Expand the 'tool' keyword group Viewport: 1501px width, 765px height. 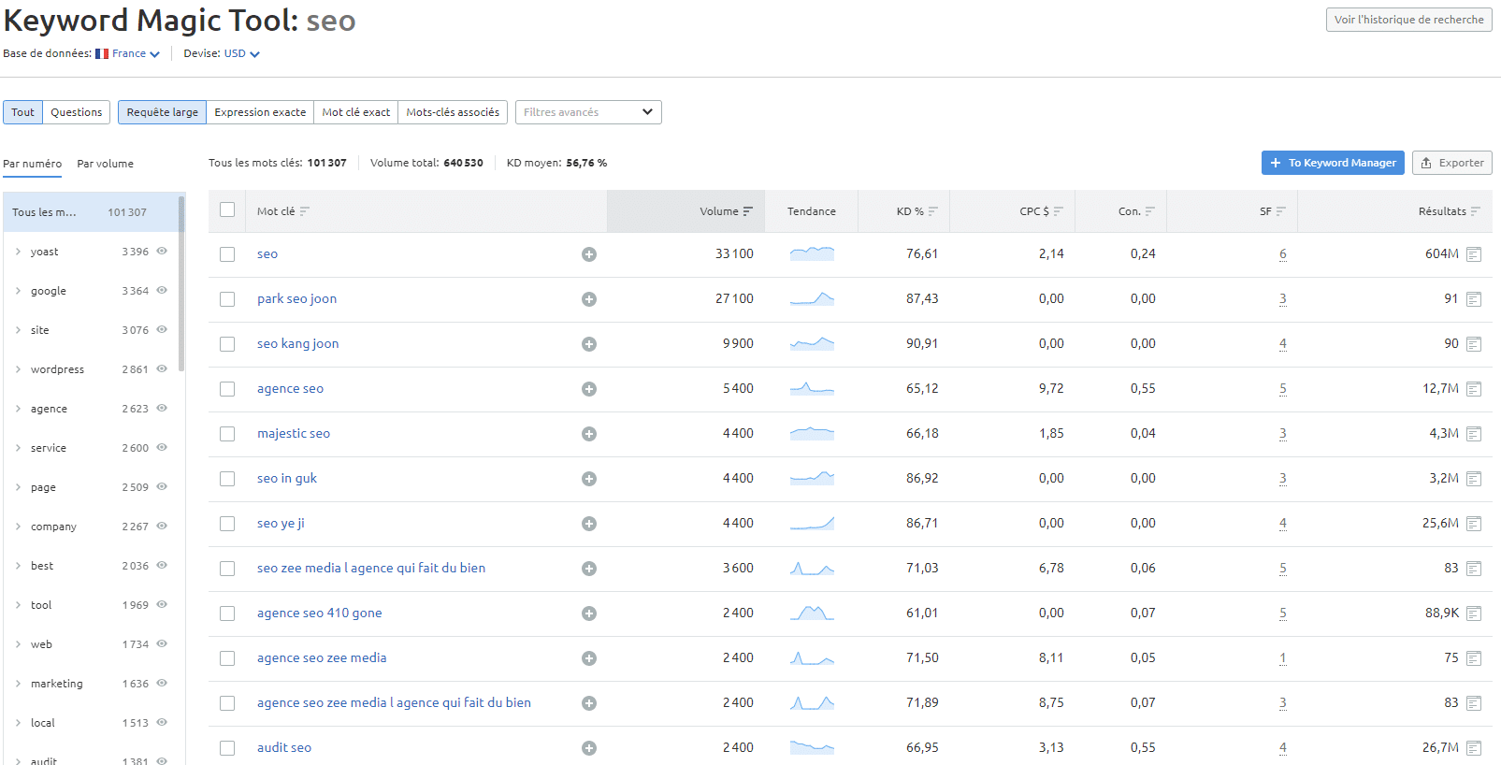tap(18, 605)
